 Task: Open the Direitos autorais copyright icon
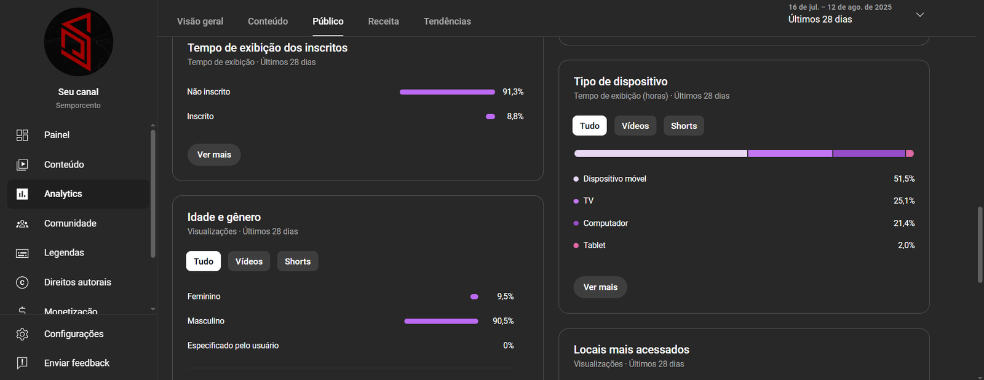point(22,282)
